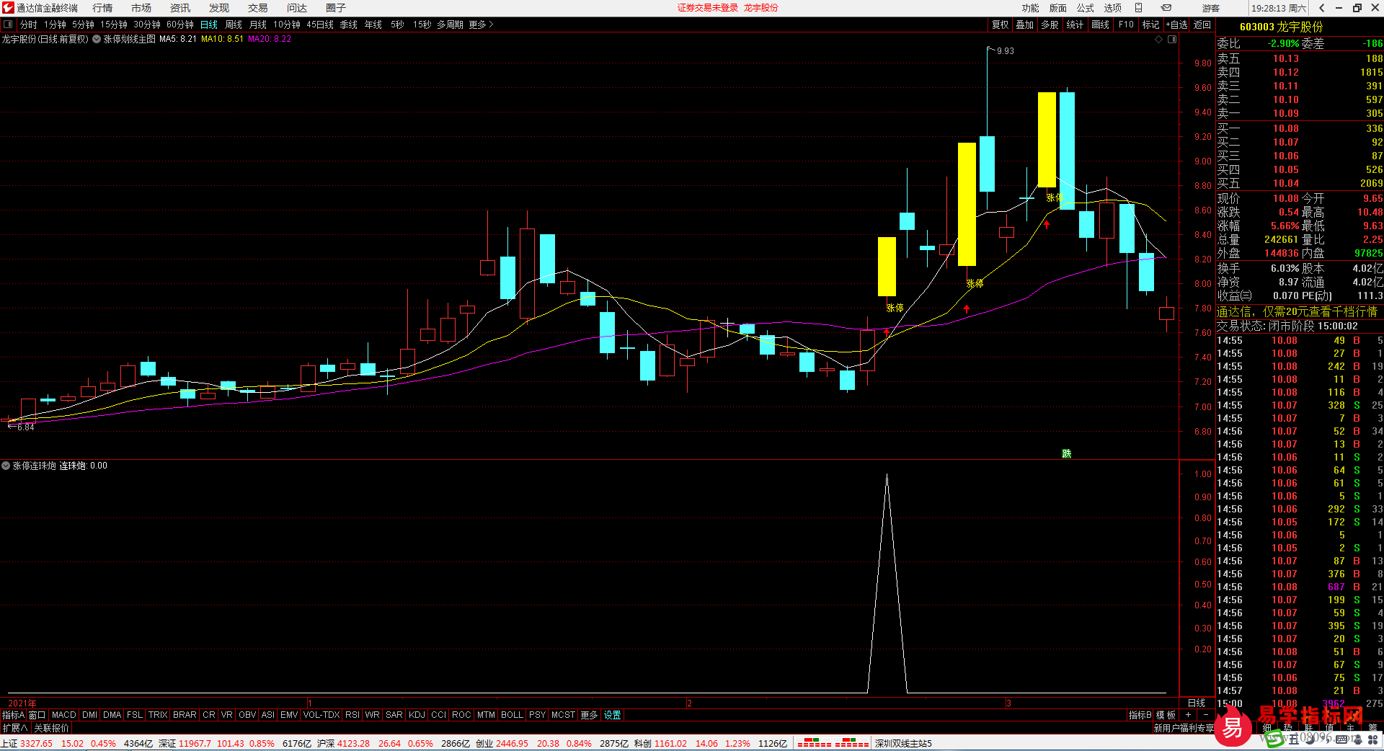Image resolution: width=1384 pixels, height=751 pixels.
Task: Expand 更多 time period options
Action: (x=481, y=25)
